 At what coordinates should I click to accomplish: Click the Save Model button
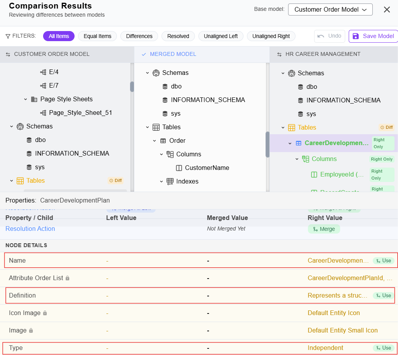click(x=373, y=36)
